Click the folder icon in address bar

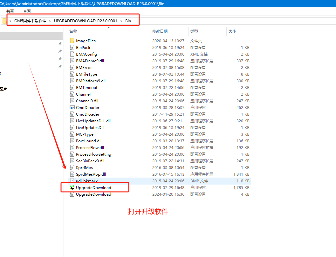point(4,21)
